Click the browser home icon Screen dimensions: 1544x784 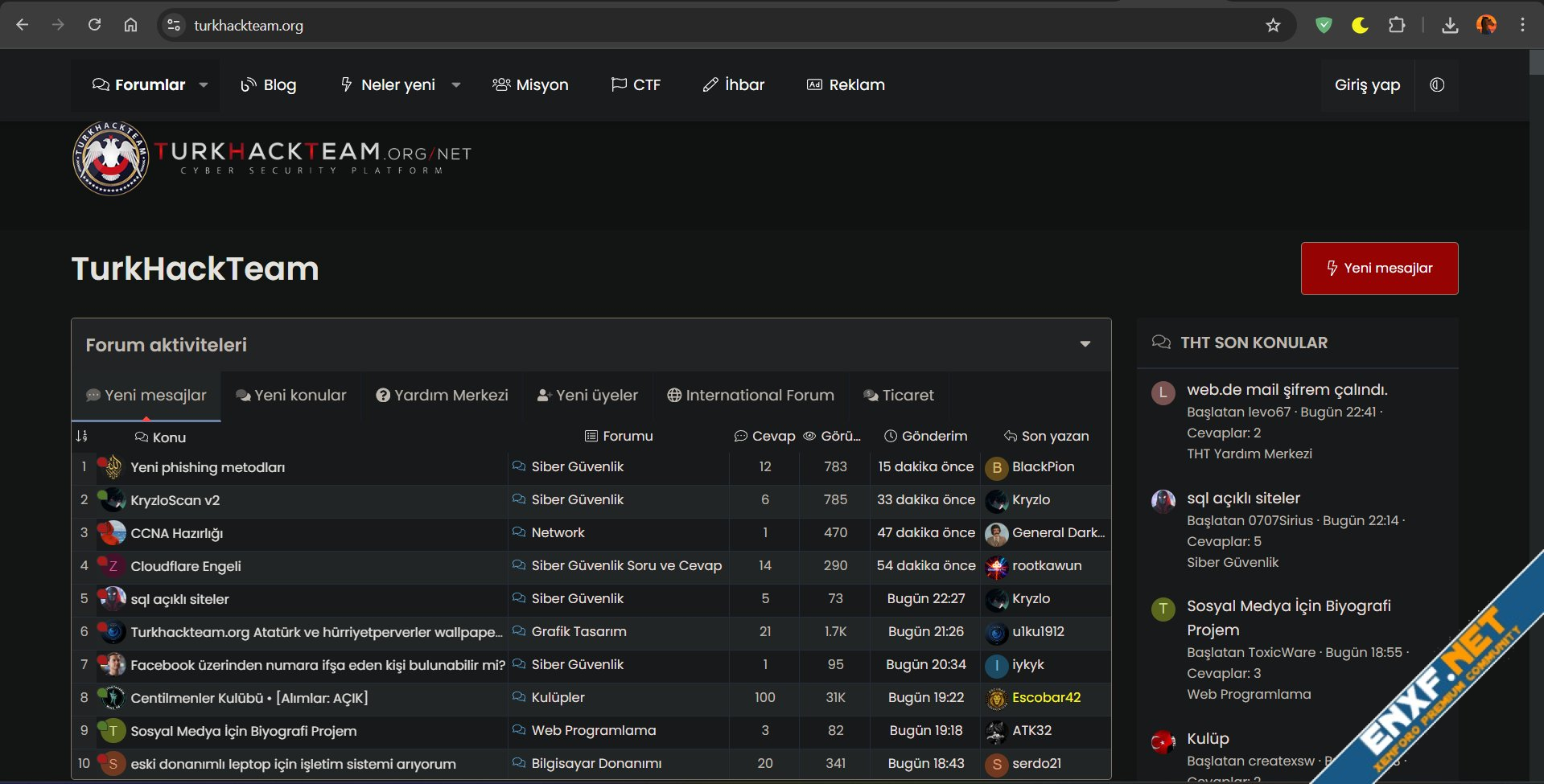coord(130,25)
